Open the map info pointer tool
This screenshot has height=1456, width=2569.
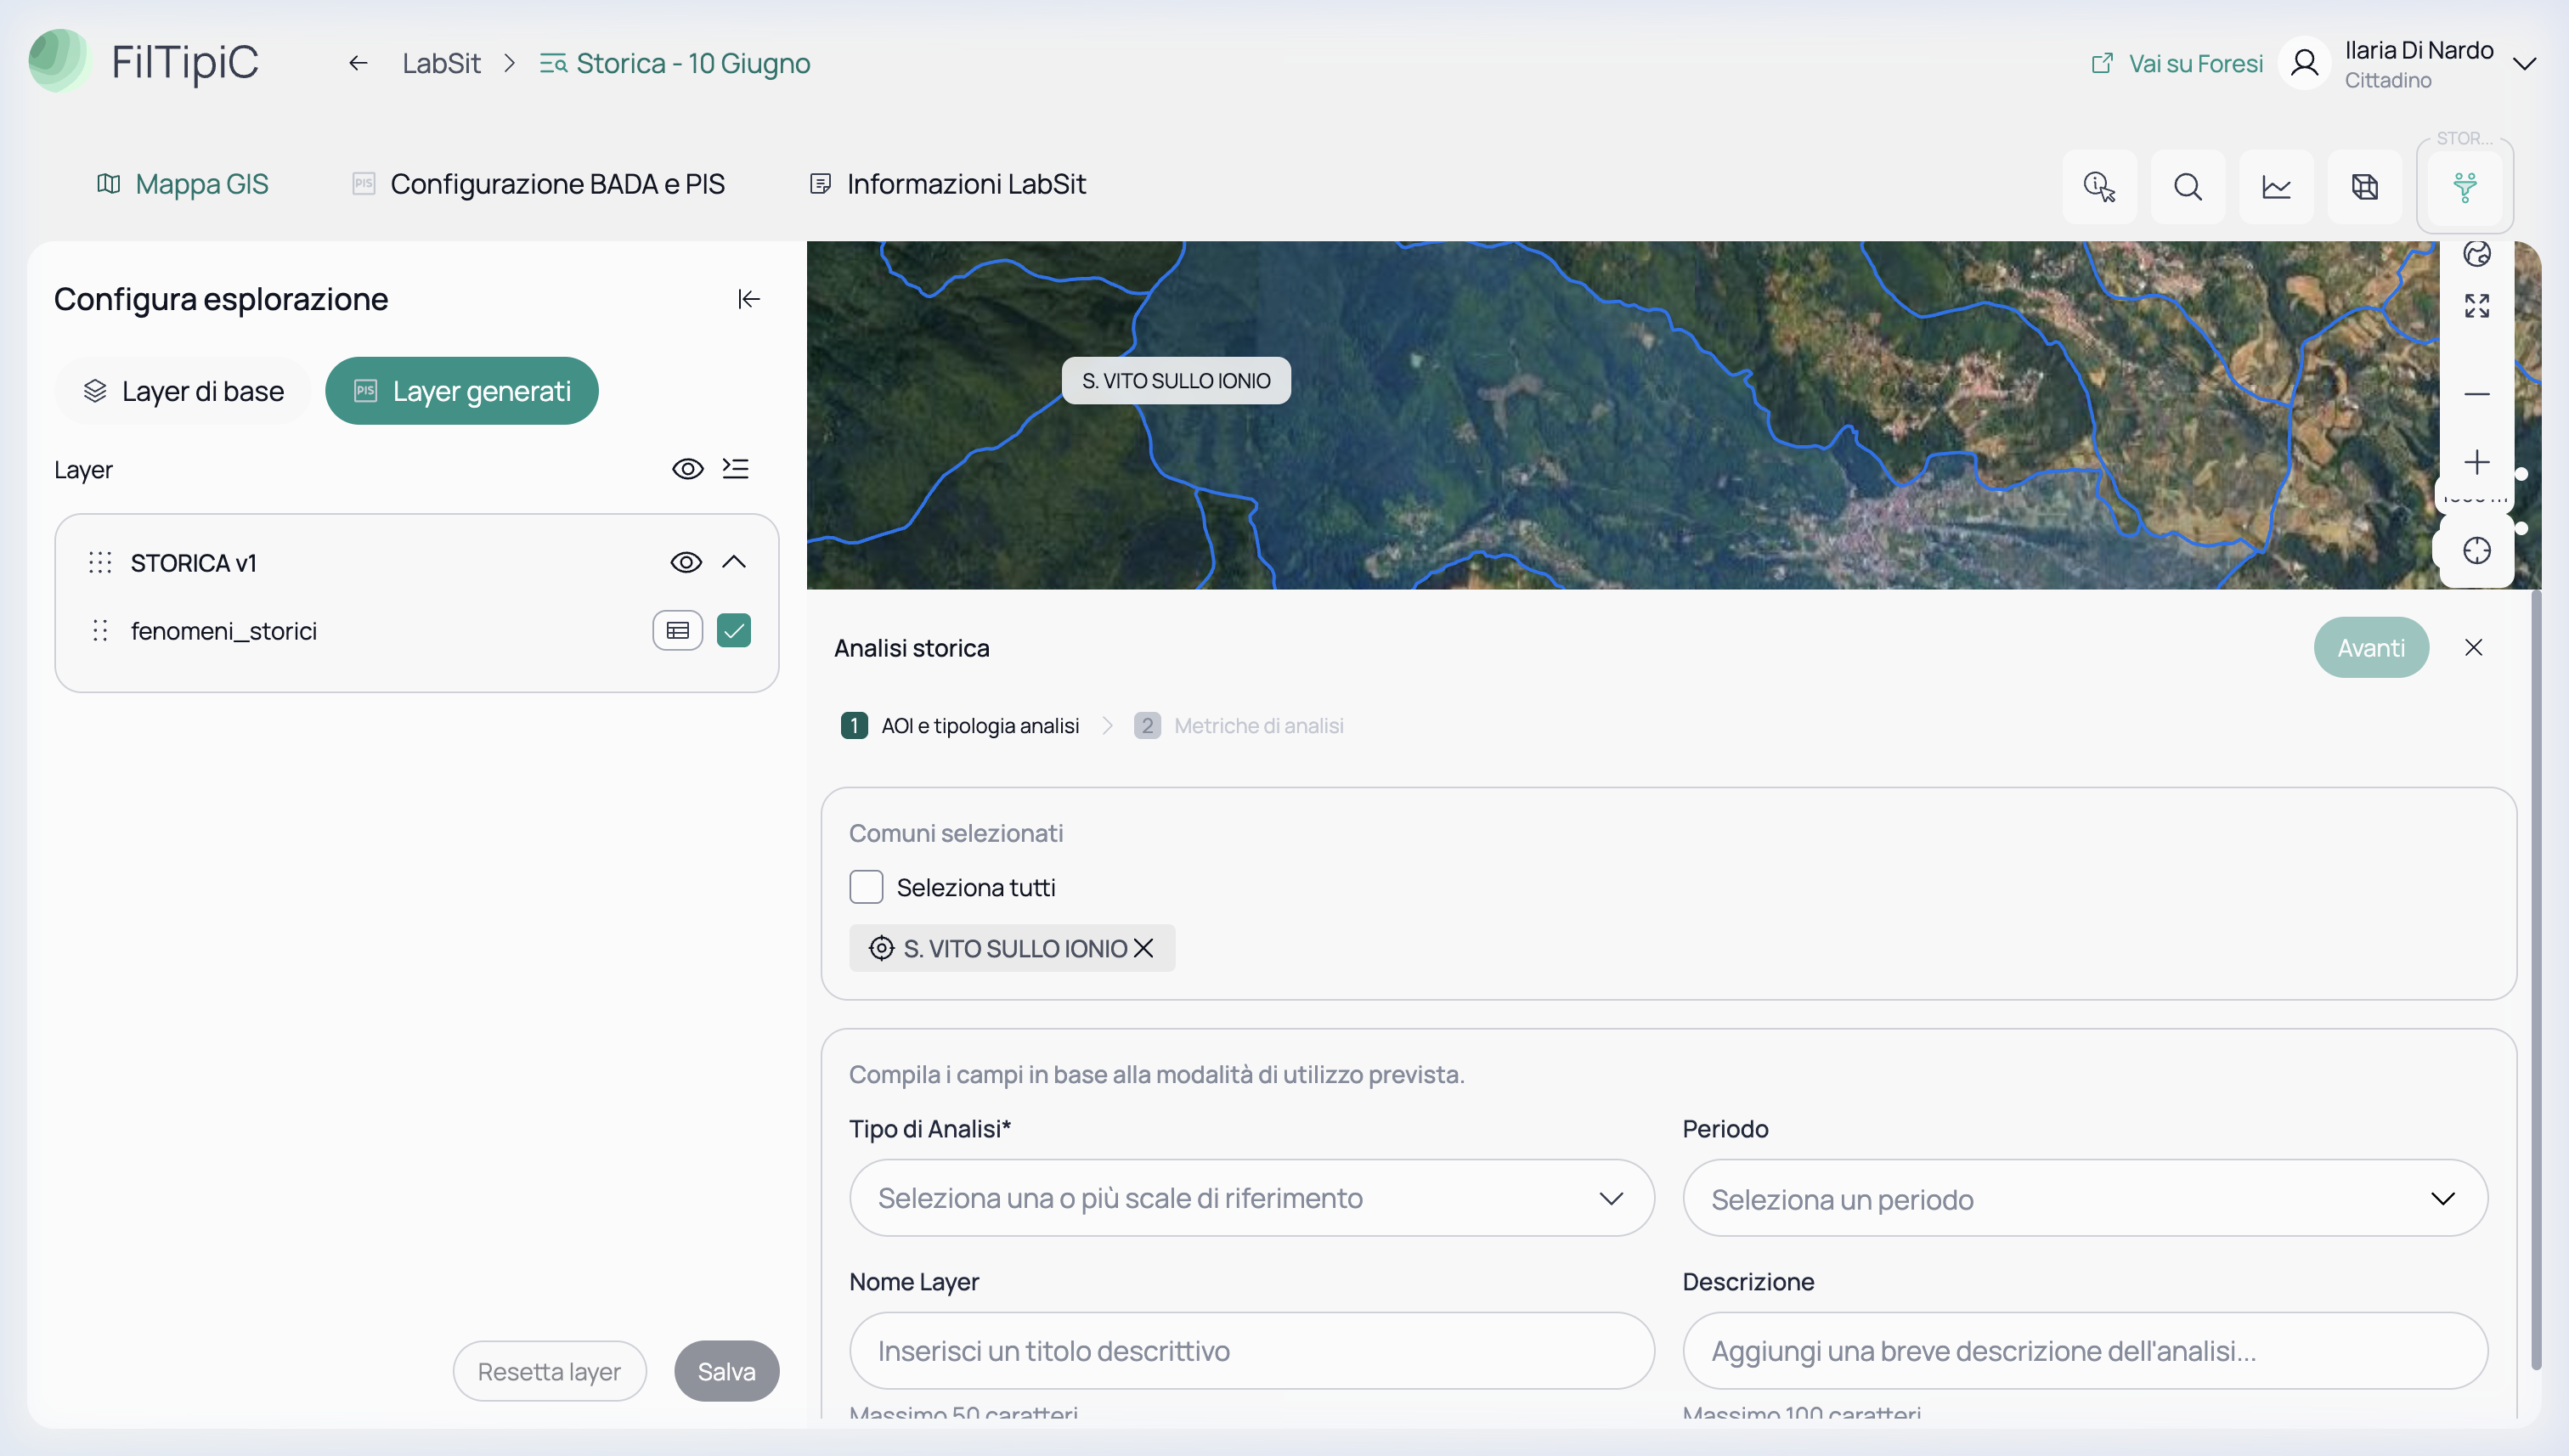[2099, 187]
